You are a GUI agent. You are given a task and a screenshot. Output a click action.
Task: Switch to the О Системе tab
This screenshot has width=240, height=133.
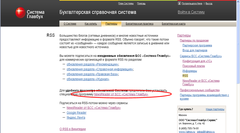coord(70,24)
